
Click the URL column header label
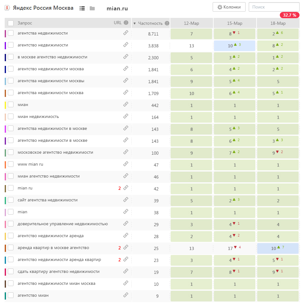118,23
